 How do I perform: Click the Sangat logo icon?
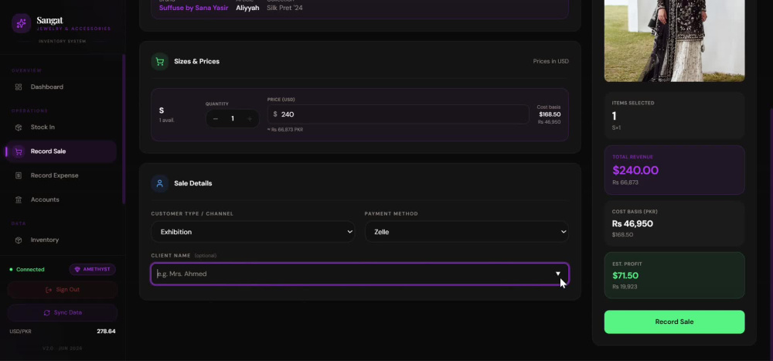[21, 23]
